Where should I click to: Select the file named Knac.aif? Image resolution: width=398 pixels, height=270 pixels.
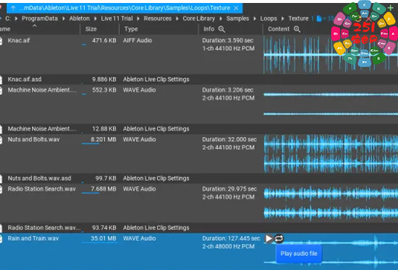click(19, 41)
